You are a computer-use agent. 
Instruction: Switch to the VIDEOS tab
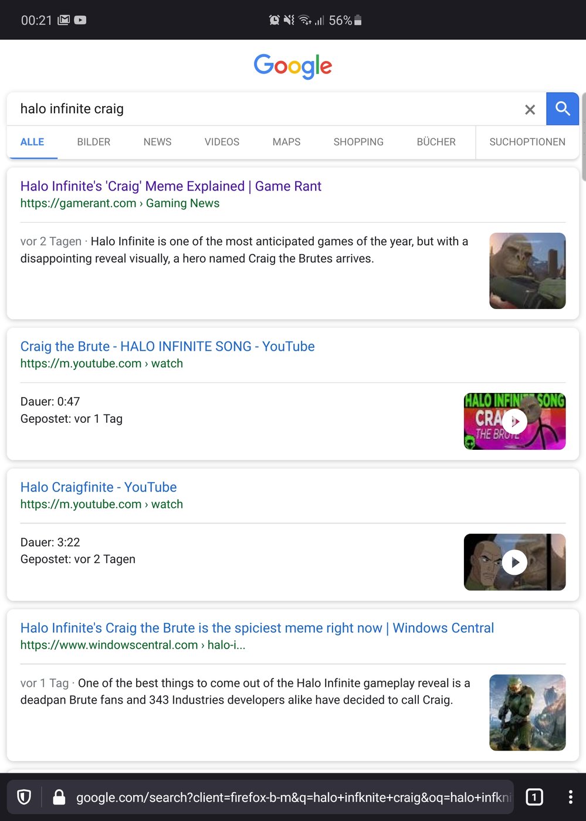(x=222, y=142)
